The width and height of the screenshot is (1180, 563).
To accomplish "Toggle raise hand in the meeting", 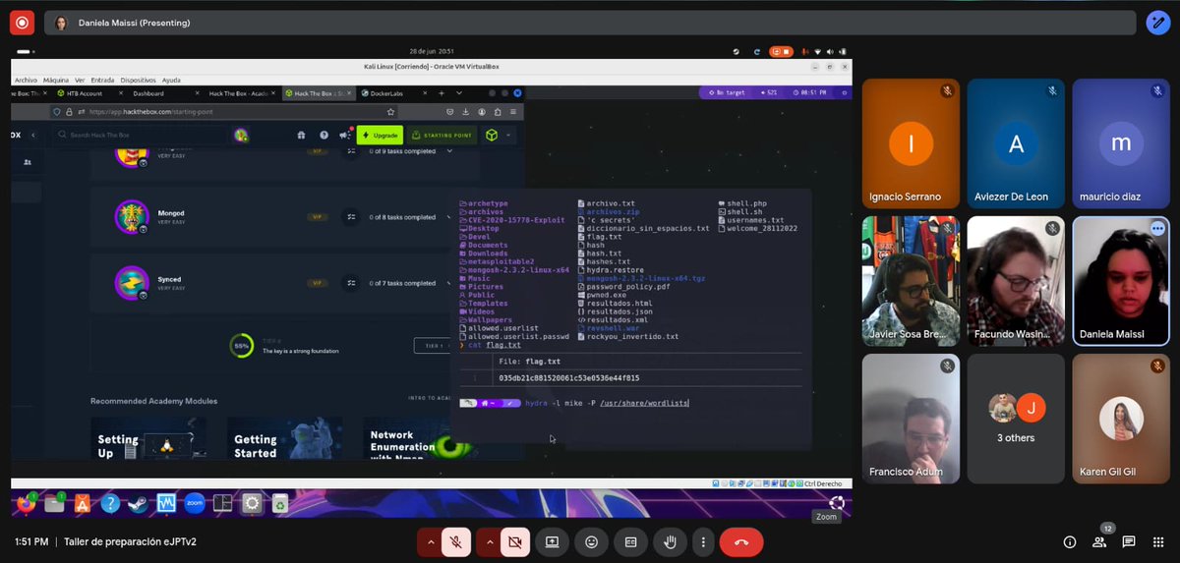I will pyautogui.click(x=670, y=541).
